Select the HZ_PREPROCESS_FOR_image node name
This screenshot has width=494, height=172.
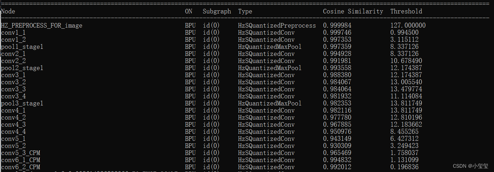(x=41, y=25)
